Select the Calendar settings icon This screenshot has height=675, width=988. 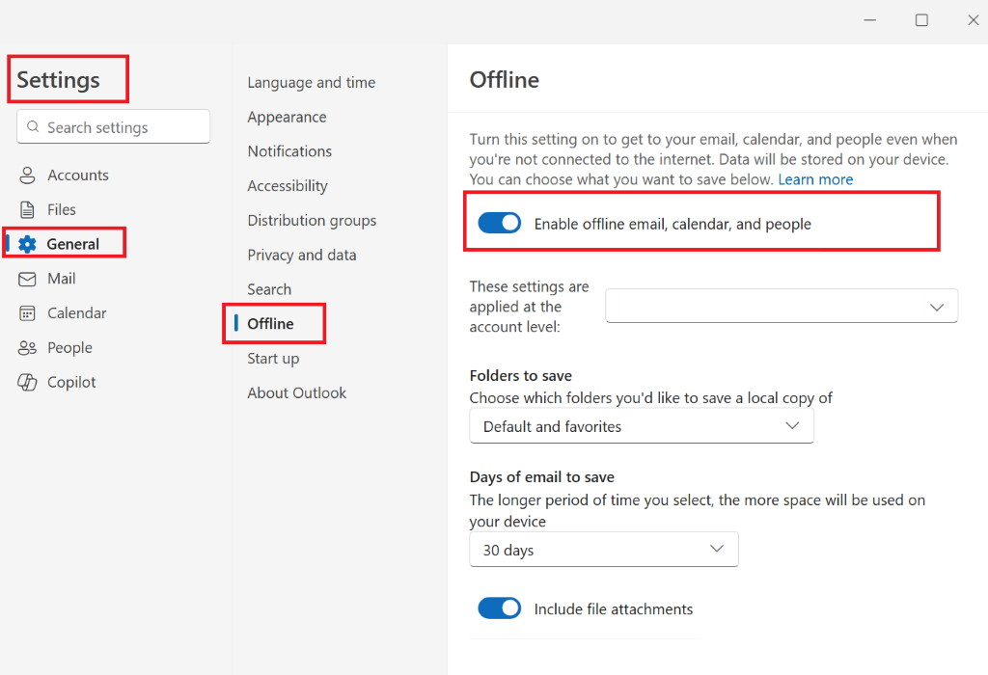pyautogui.click(x=27, y=312)
